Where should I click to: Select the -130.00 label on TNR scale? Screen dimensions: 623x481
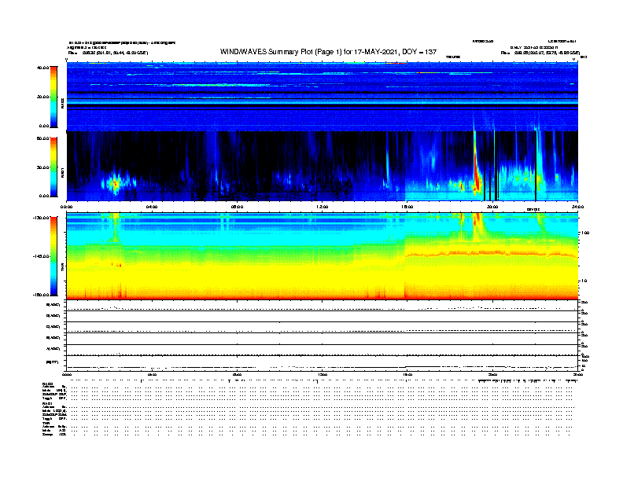pyautogui.click(x=41, y=218)
